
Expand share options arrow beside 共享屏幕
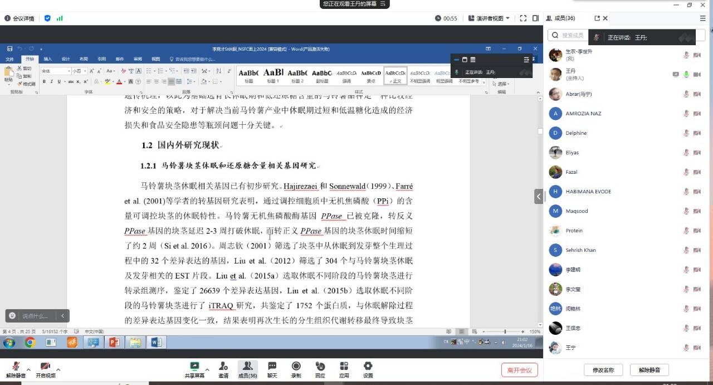coord(207,369)
